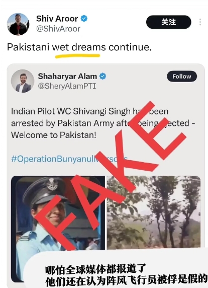Click the Shiv Aroor display name

(57, 19)
